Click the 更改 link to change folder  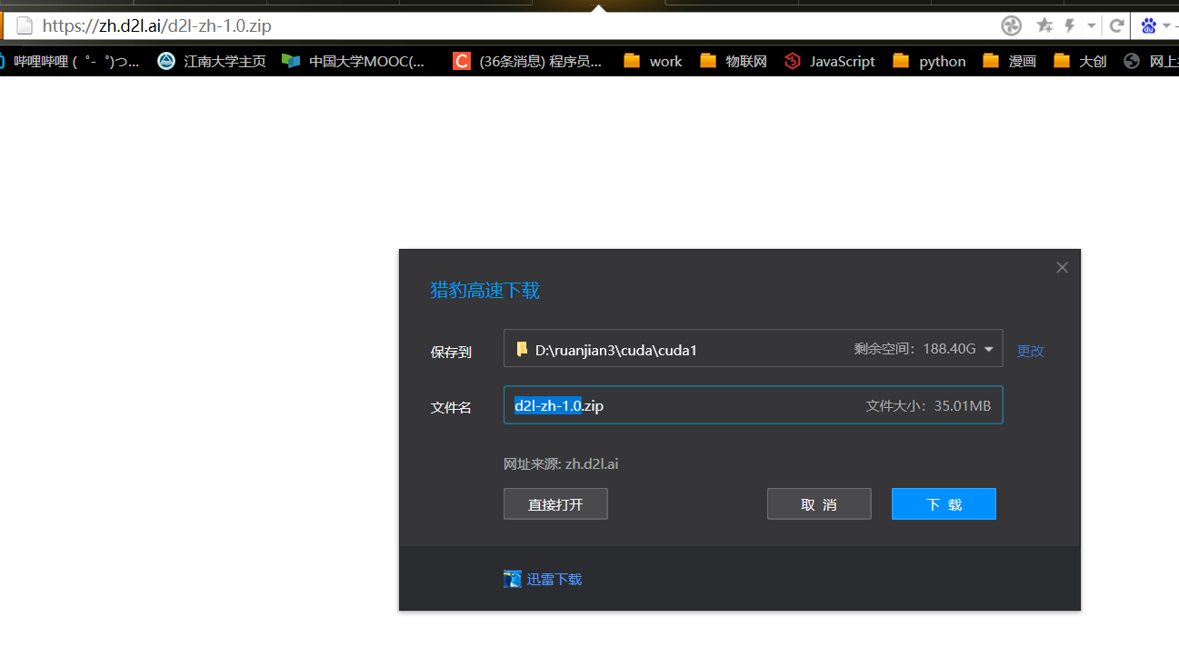coord(1030,351)
